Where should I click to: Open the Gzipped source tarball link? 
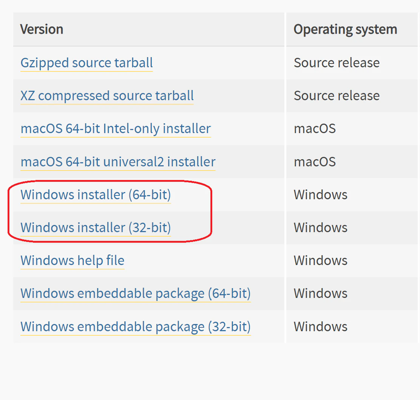click(86, 63)
